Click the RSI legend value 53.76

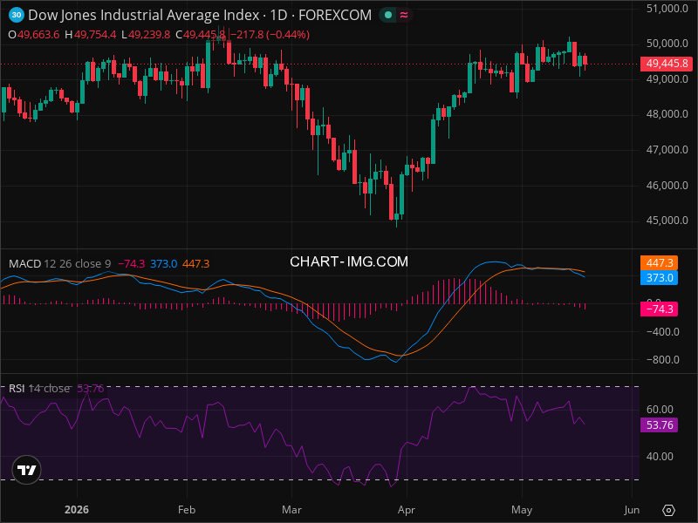[91, 389]
